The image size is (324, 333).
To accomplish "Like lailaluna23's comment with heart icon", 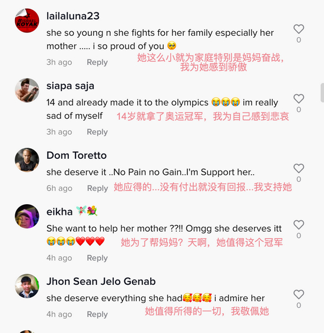I will point(299,29).
